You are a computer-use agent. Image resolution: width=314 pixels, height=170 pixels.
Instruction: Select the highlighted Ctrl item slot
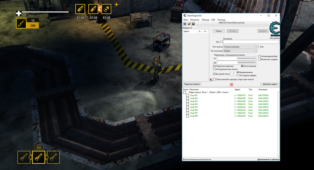(39, 157)
